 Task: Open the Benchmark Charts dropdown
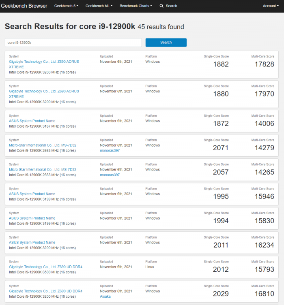[x=136, y=6]
